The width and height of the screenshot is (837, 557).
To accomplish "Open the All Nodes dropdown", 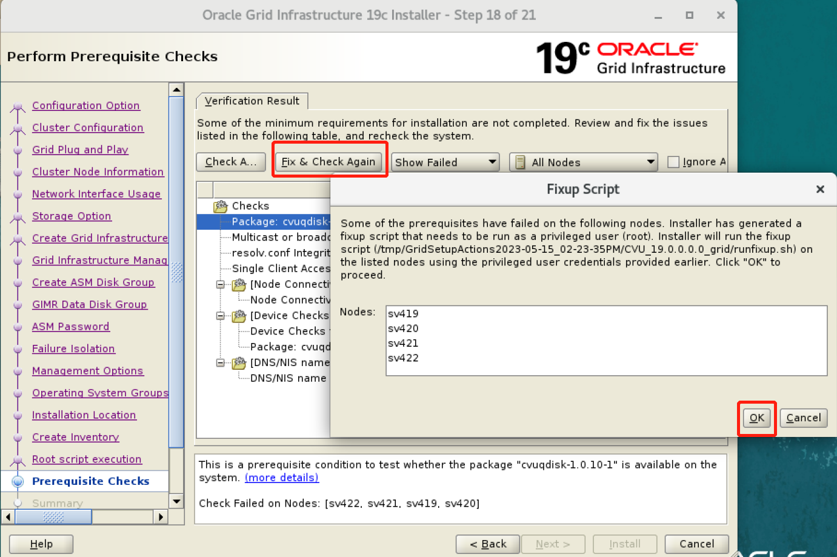I will [584, 162].
